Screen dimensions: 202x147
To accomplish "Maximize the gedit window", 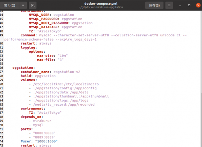I will click(x=189, y=5).
